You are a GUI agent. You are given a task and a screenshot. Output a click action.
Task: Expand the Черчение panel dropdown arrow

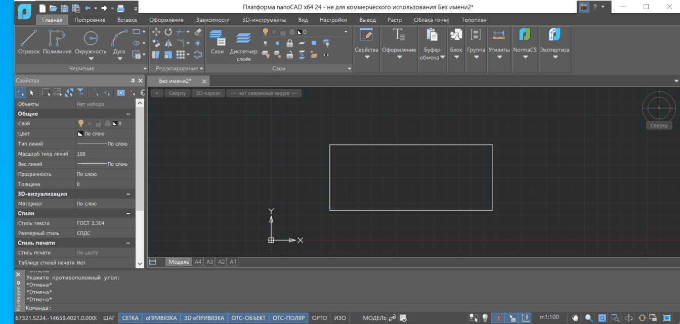coord(145,68)
